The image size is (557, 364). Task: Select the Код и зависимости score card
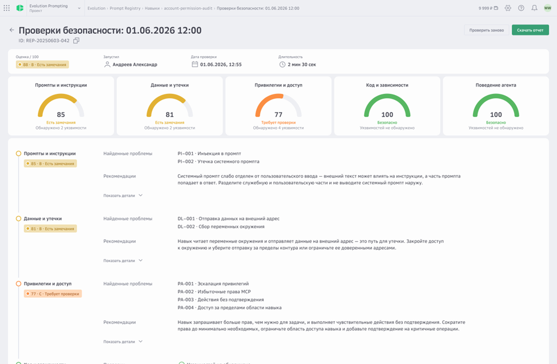pos(387,106)
